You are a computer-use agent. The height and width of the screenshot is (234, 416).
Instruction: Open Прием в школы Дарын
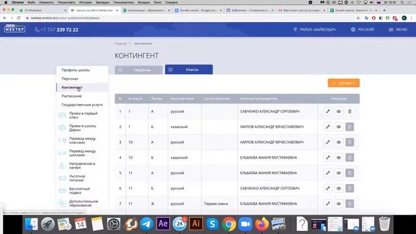tap(83, 128)
